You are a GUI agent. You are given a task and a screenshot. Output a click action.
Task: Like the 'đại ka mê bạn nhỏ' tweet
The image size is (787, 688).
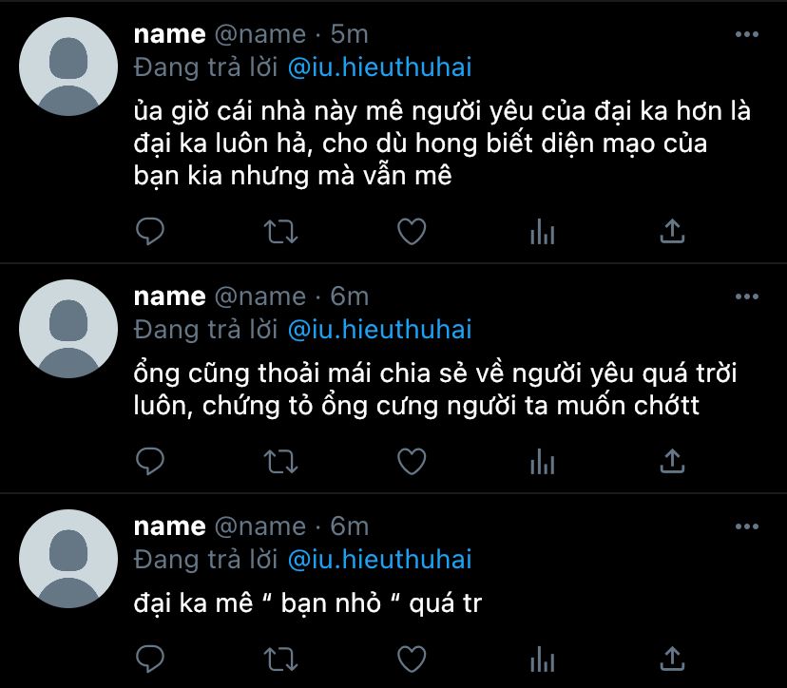tap(412, 659)
